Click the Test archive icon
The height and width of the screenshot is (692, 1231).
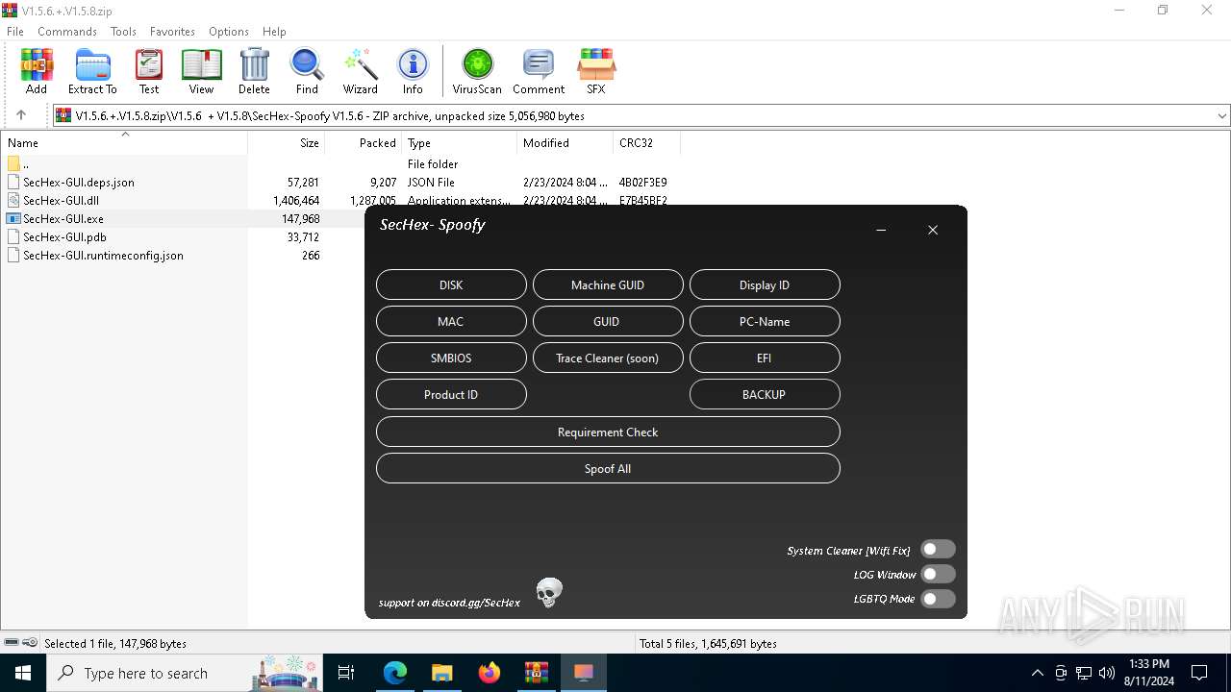149,72
